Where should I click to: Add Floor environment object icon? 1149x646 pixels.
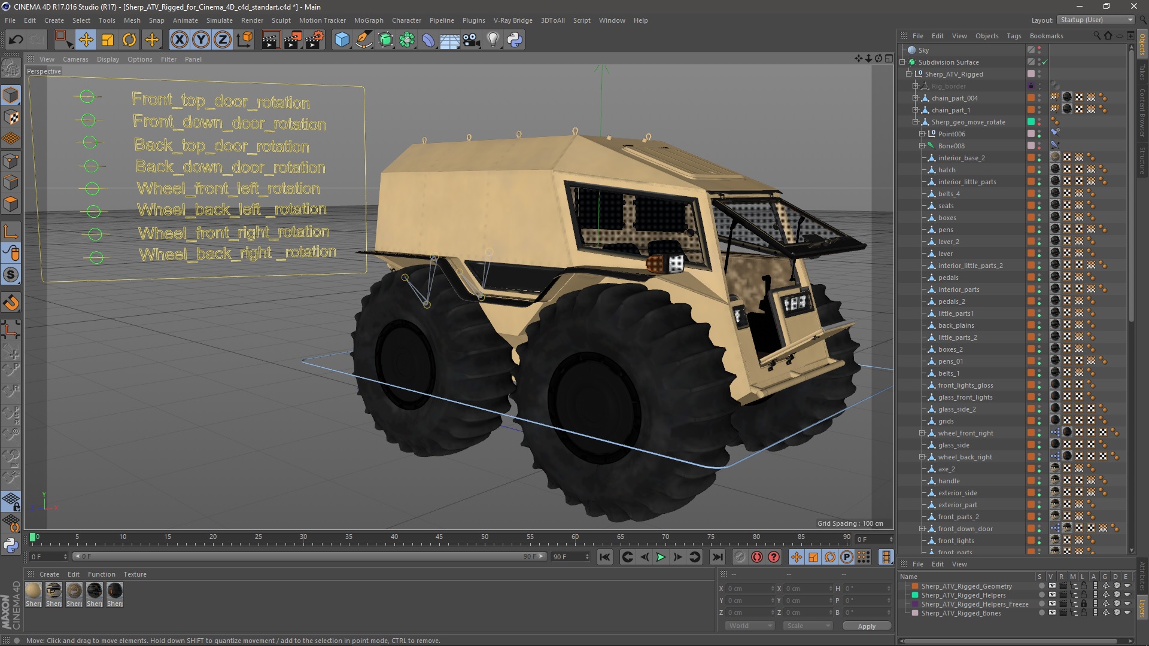[x=450, y=40]
